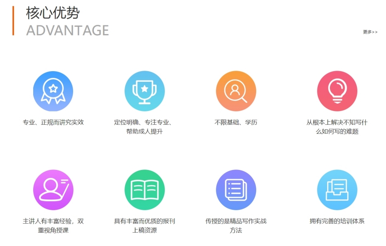The height and width of the screenshot is (246, 386).
Task: Click the text 从根本上解决不知写什么如何写的难题
Action: coord(337,127)
